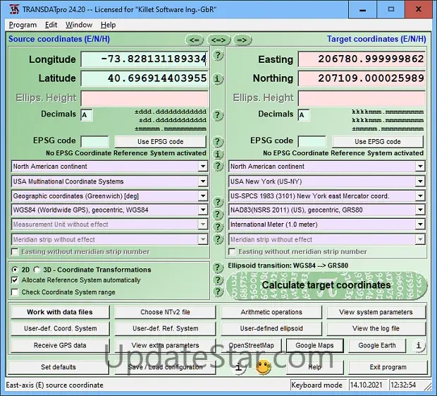The height and width of the screenshot is (396, 437).
Task: Open help icon beside Geographic coordinates row
Action: (x=218, y=202)
